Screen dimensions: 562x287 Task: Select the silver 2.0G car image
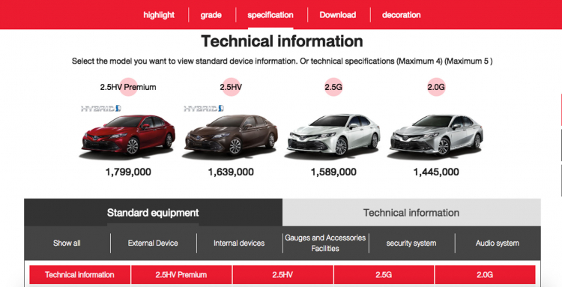pos(437,135)
